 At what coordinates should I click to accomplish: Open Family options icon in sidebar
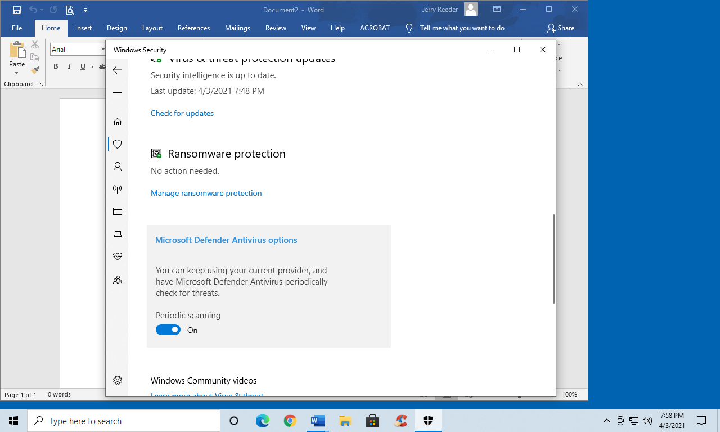(x=117, y=280)
